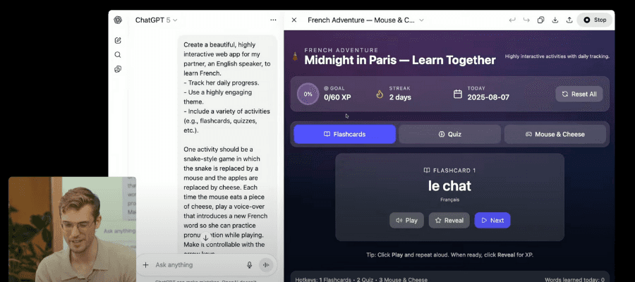Start a new chat with compose icon
The height and width of the screenshot is (282, 635).
click(118, 40)
